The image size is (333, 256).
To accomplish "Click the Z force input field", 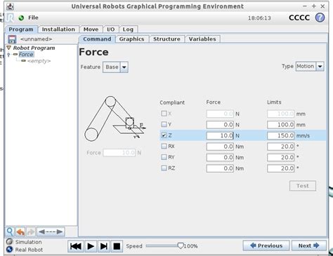I will [220, 135].
